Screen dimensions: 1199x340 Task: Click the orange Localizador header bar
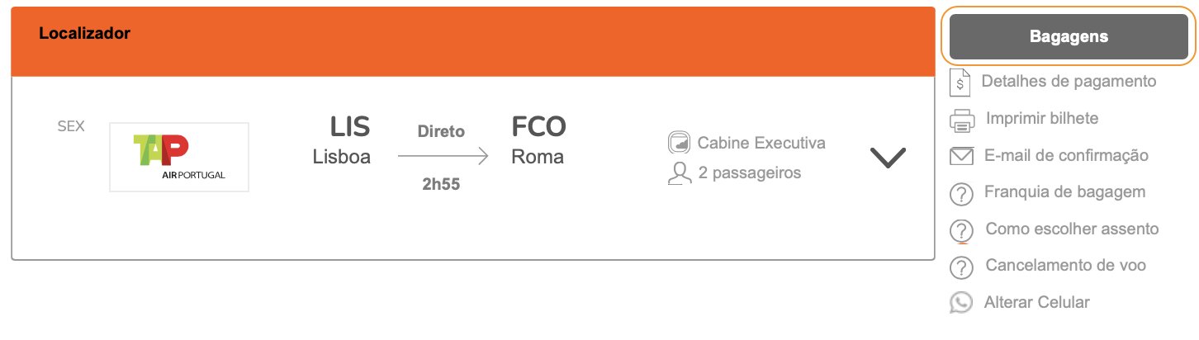(473, 41)
